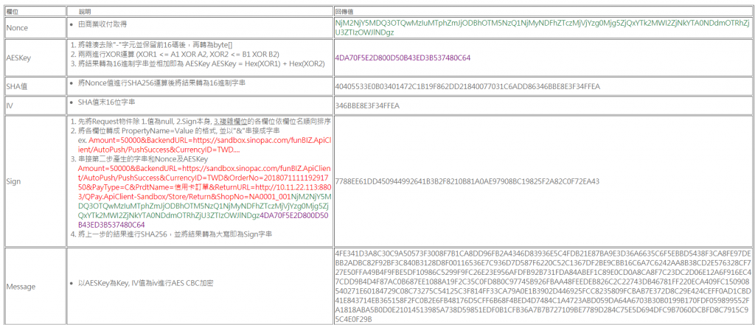
Task: Click the 欄位 column header
Action: pos(12,13)
